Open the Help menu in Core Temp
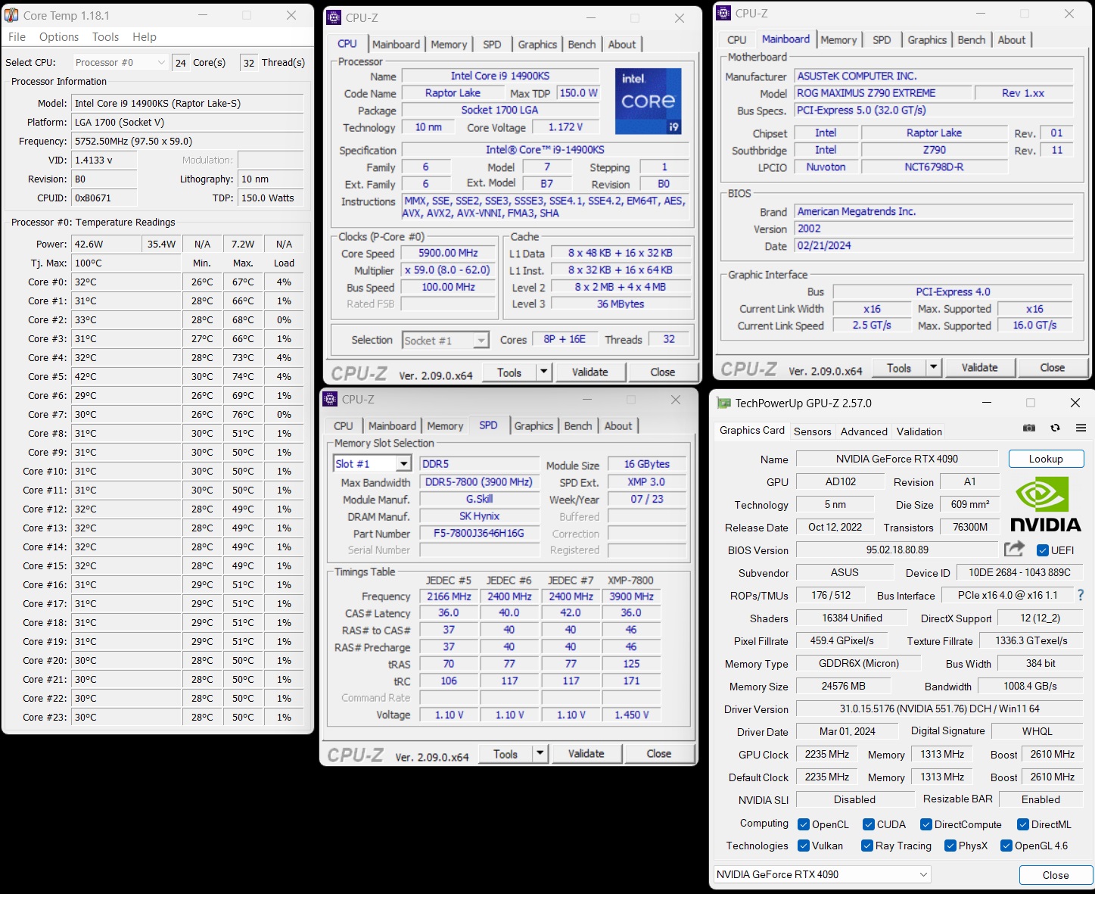Screen dimensions: 1095x897 point(145,37)
